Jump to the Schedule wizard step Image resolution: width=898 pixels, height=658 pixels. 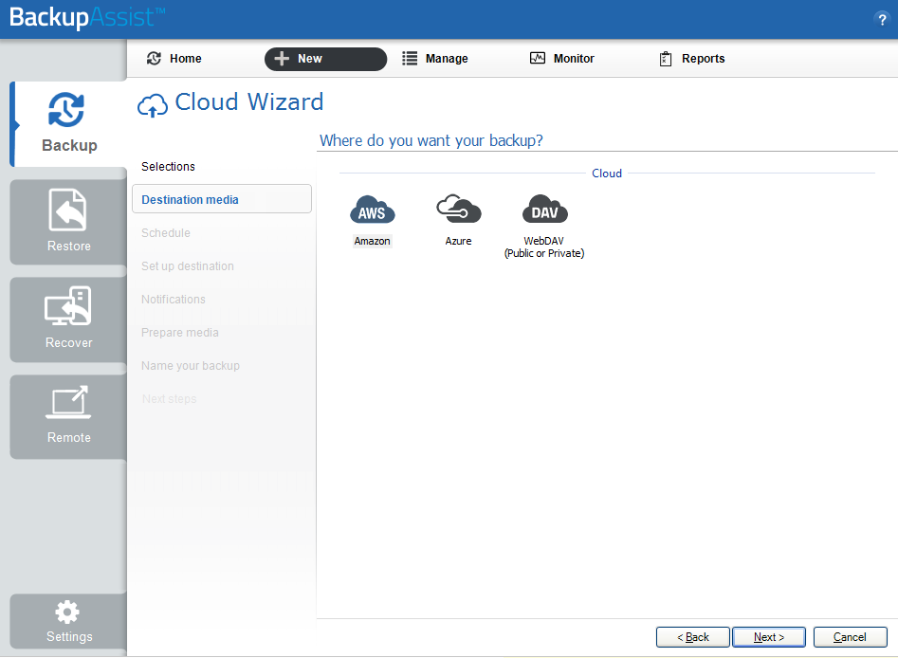(166, 233)
